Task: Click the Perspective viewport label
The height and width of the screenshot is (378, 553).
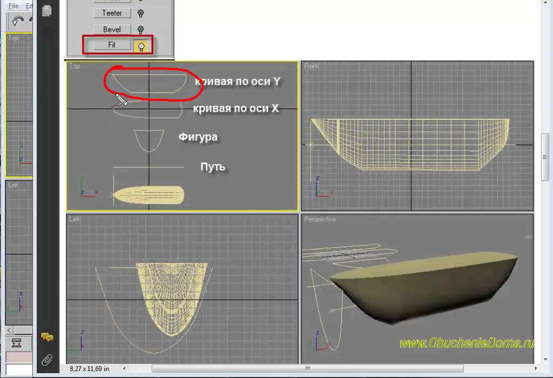Action: coord(320,219)
